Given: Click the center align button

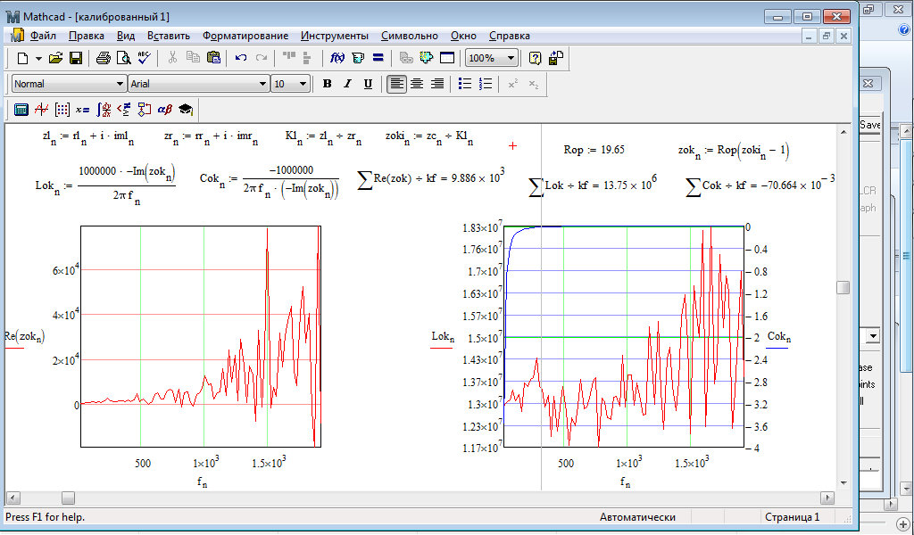Looking at the screenshot, I should tap(417, 84).
